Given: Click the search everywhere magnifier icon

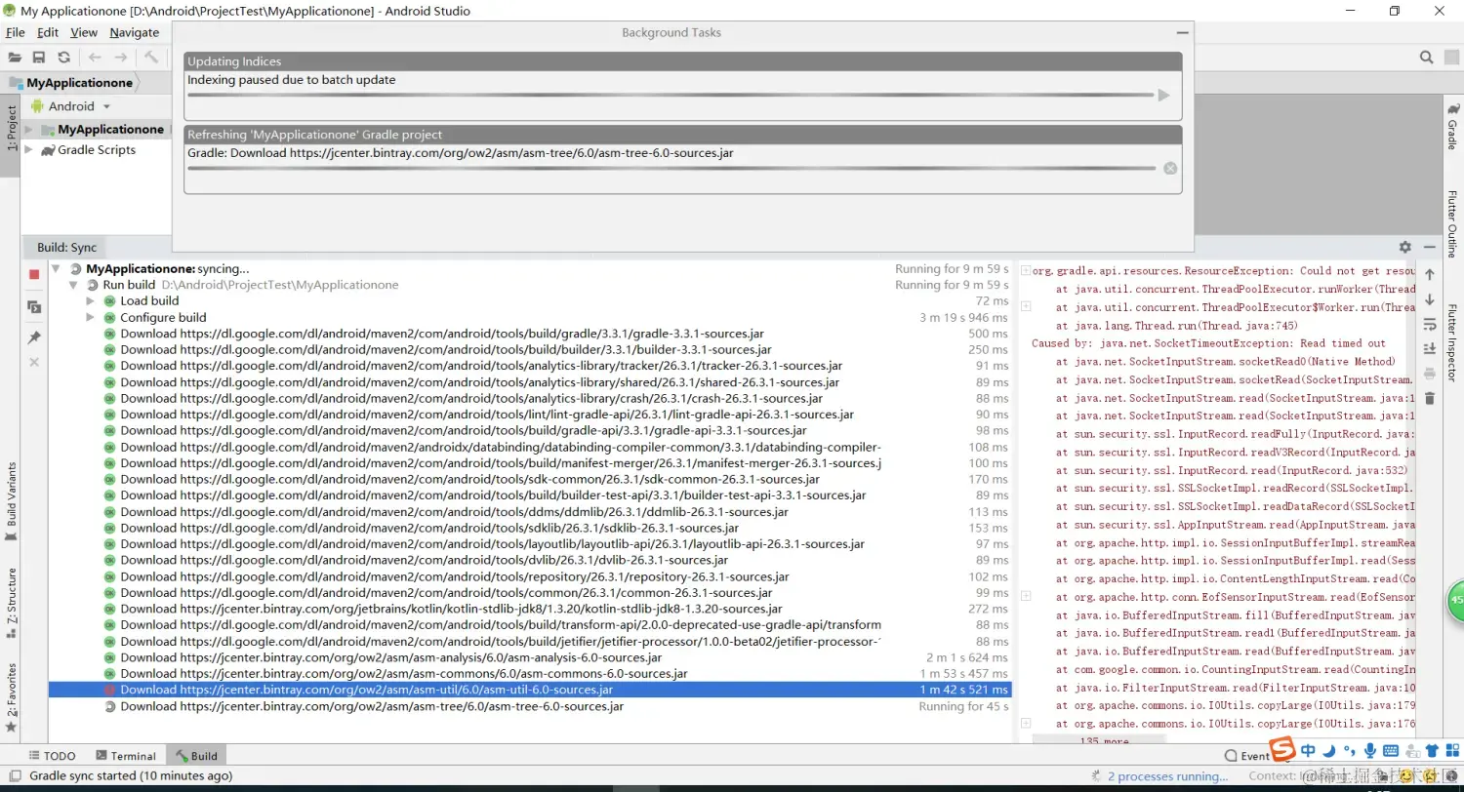Looking at the screenshot, I should pyautogui.click(x=1426, y=58).
